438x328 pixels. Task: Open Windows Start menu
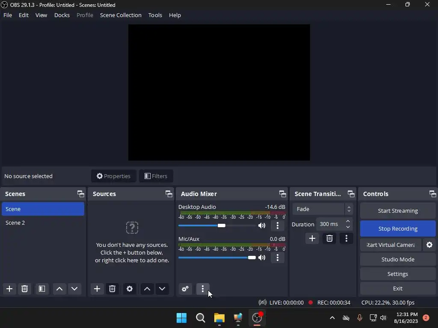tap(181, 318)
